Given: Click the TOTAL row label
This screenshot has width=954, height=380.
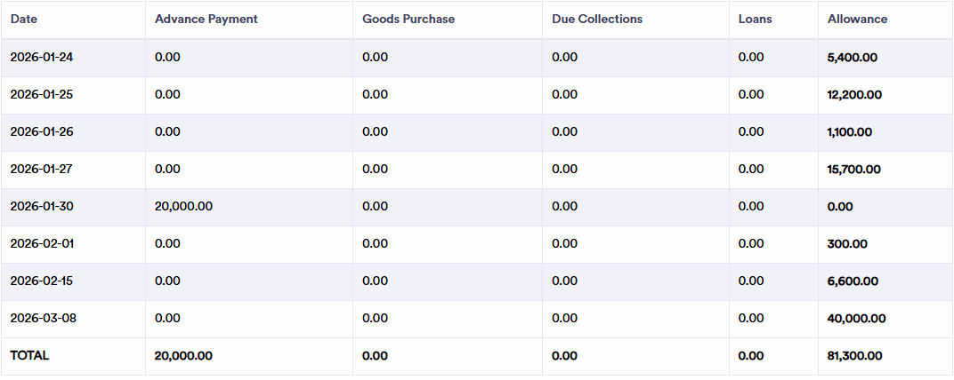Looking at the screenshot, I should 29,356.
